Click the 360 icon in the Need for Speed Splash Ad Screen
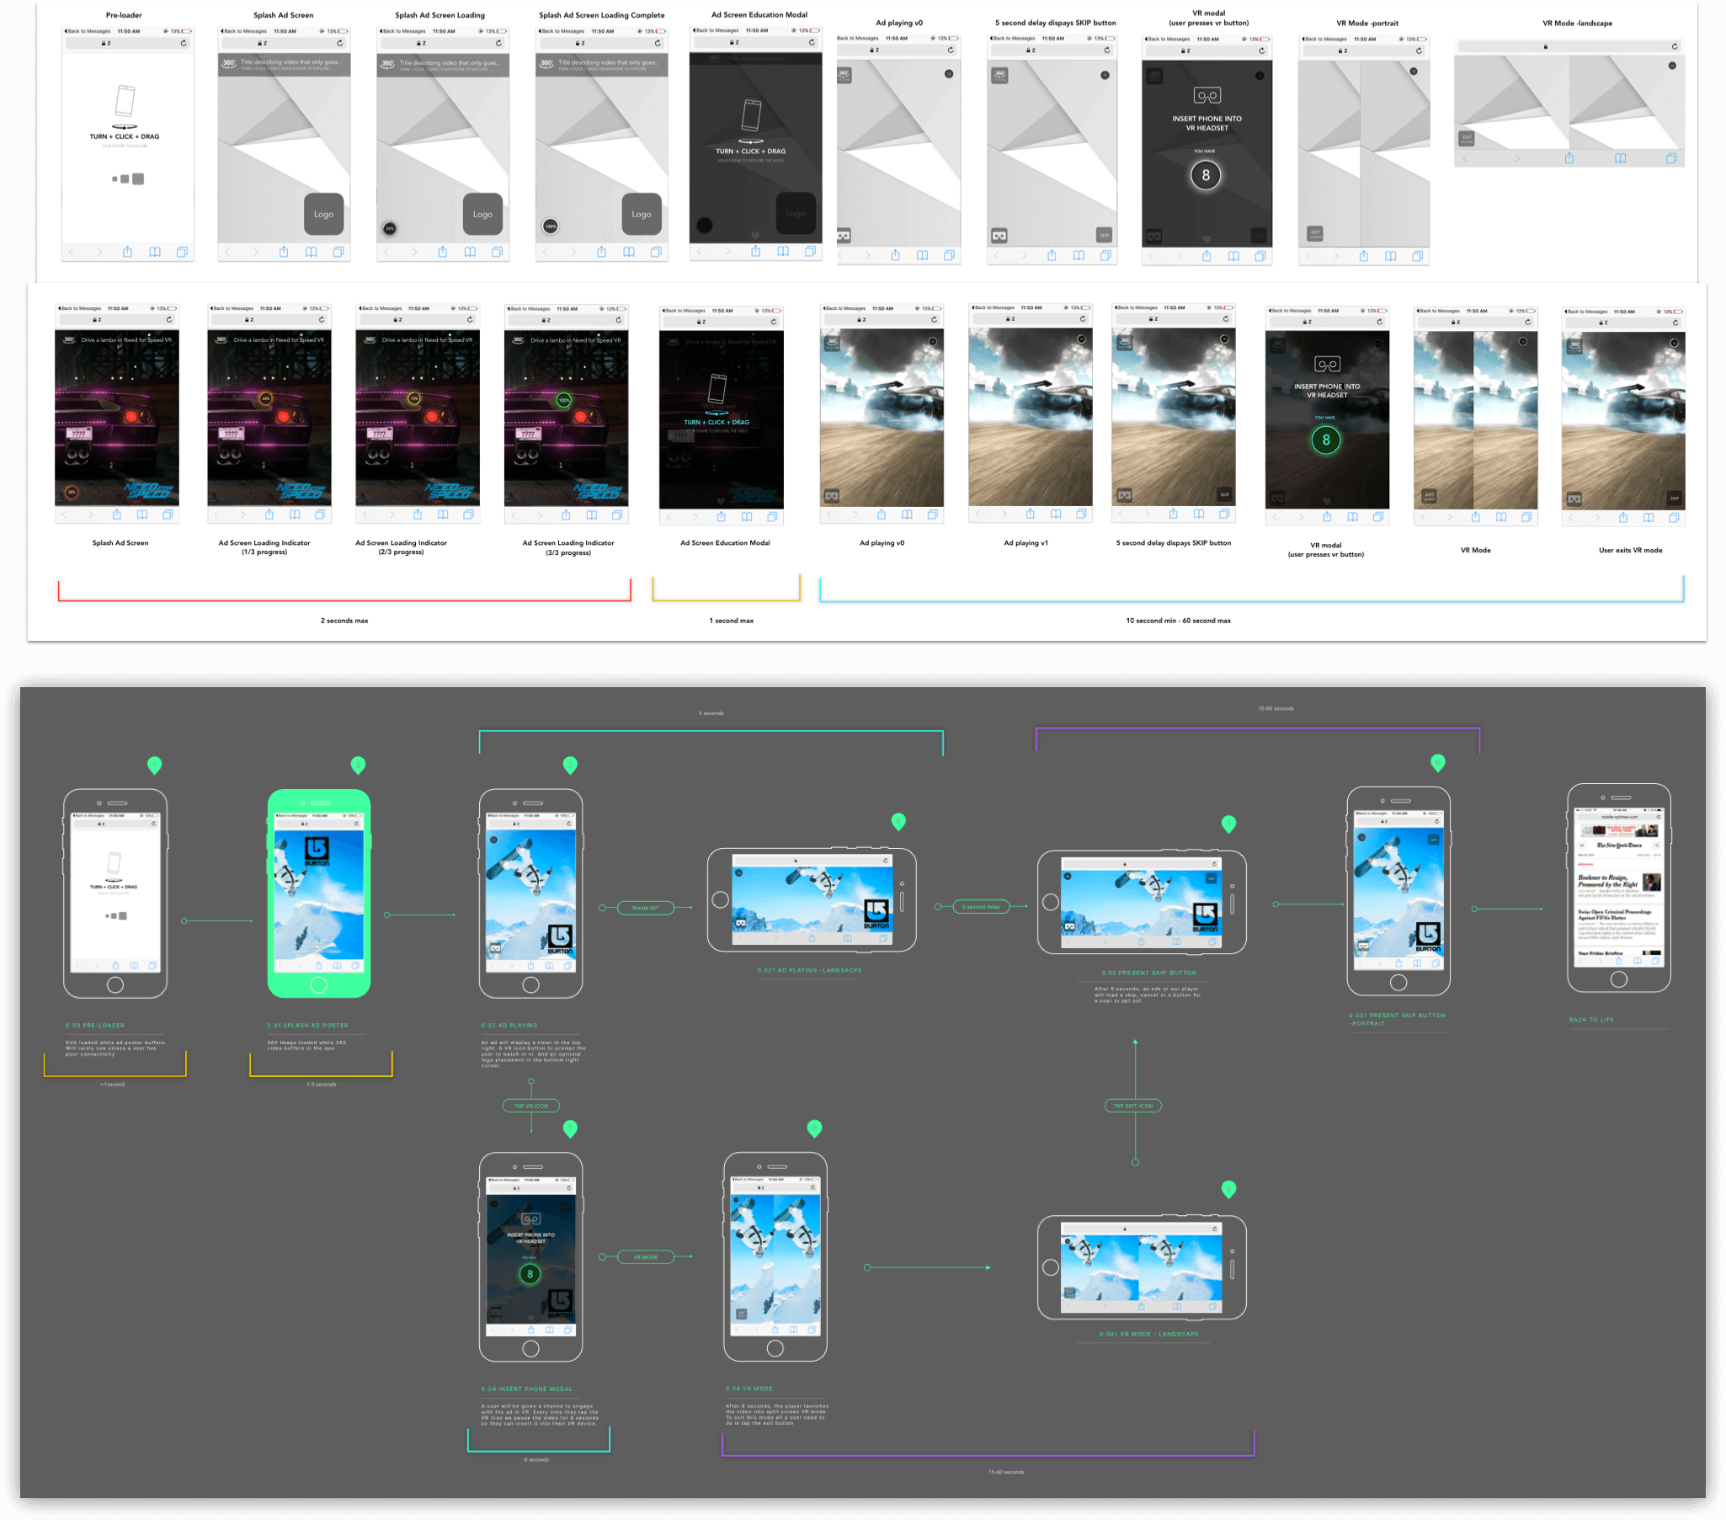 (69, 339)
